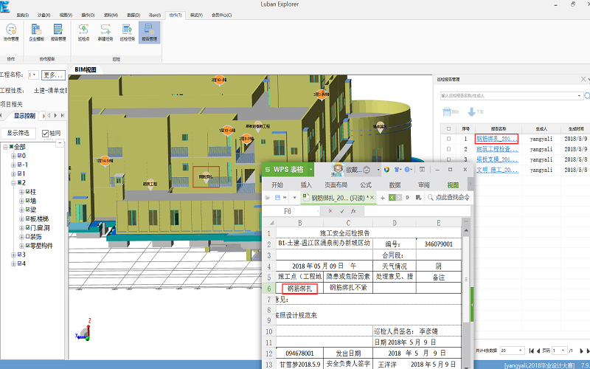The image size is (590, 369).
Task: Expand the floor 0 tree node
Action: click(x=13, y=156)
